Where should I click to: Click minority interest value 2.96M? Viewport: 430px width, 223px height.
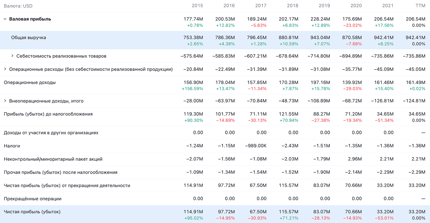click(x=355, y=159)
